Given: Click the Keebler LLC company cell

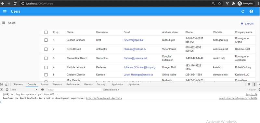Looking at the screenshot, I should [x=242, y=75].
